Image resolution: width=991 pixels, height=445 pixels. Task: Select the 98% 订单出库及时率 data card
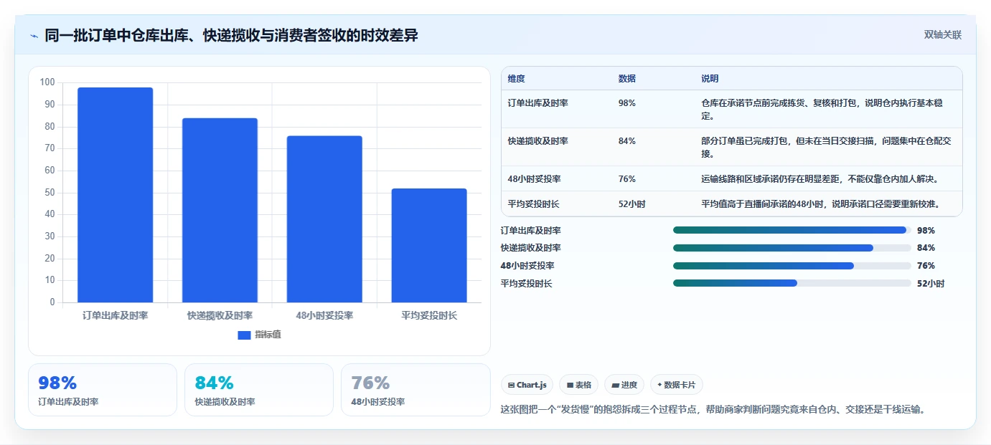click(103, 390)
